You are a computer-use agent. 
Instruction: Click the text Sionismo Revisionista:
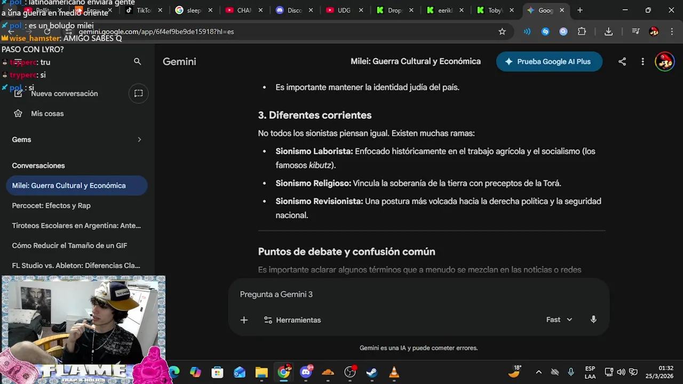click(x=319, y=201)
